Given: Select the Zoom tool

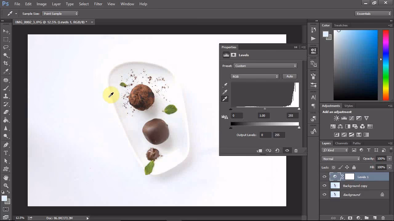Looking at the screenshot, I should [6, 186].
